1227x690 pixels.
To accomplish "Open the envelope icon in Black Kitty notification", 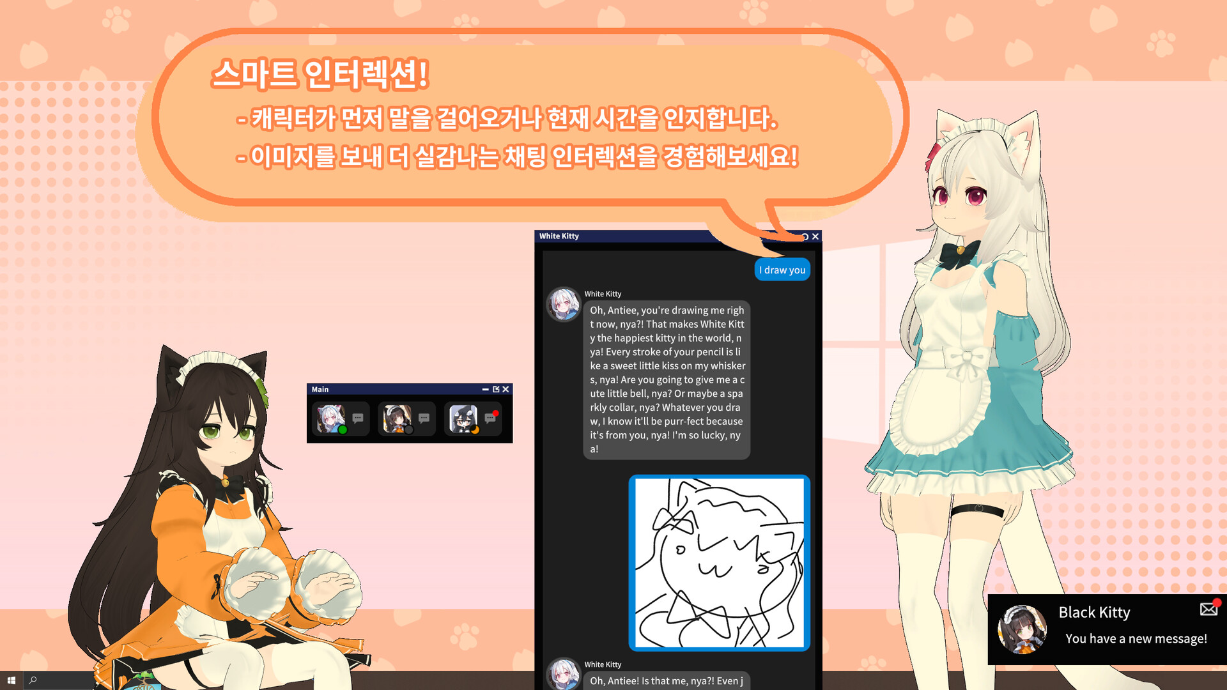I will (x=1208, y=609).
